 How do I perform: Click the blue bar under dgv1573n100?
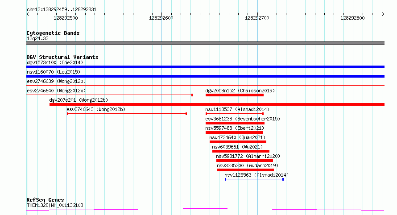point(205,67)
